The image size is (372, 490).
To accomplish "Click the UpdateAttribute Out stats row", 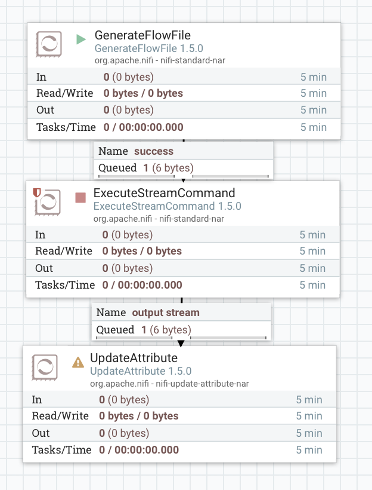I will click(x=179, y=433).
